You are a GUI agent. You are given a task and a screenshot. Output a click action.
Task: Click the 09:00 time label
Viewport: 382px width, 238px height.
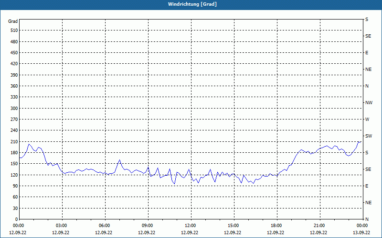(148, 225)
